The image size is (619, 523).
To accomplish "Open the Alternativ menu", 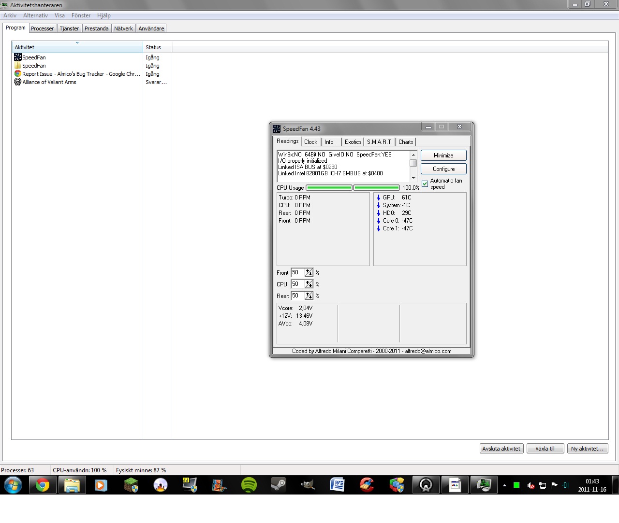I will [35, 15].
